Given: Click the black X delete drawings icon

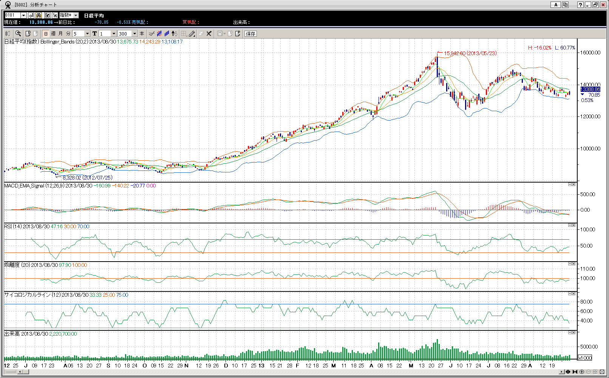Looking at the screenshot, I should pyautogui.click(x=209, y=34).
